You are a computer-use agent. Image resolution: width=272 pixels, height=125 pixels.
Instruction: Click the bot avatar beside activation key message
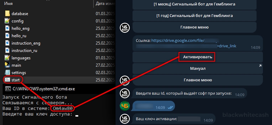pos(125,119)
